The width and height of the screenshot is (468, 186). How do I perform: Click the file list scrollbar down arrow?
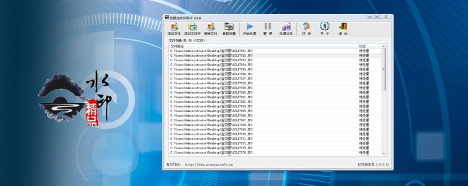(x=384, y=154)
